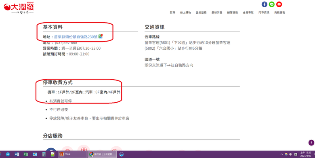
Task: Click the 交通資訊 section heading
Action: pos(155,27)
